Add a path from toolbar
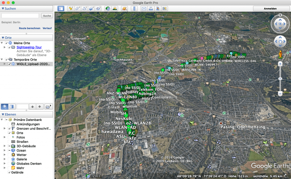The image size is (291, 179). (84, 8)
